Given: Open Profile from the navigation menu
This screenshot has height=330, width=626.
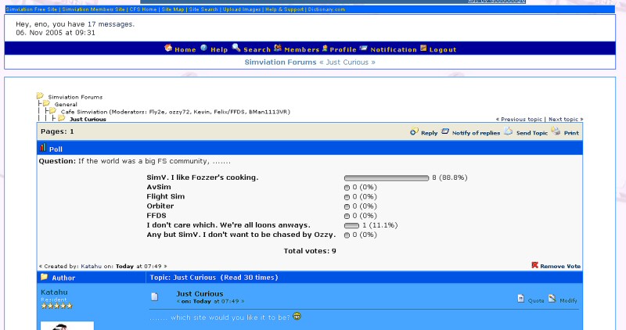Looking at the screenshot, I should click(x=343, y=49).
